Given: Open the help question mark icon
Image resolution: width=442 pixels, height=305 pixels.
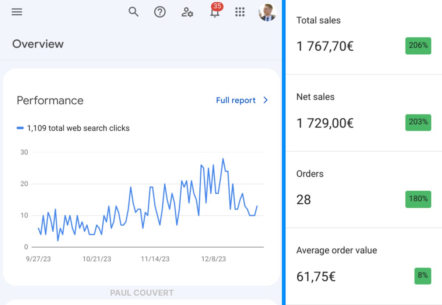Looking at the screenshot, I should (159, 12).
